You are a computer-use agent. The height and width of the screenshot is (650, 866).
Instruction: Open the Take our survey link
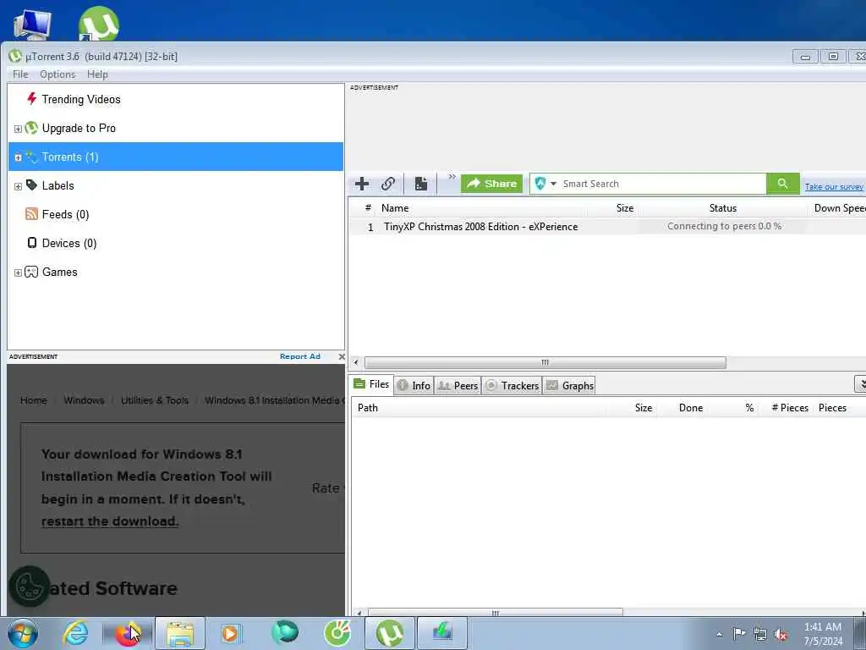(834, 187)
